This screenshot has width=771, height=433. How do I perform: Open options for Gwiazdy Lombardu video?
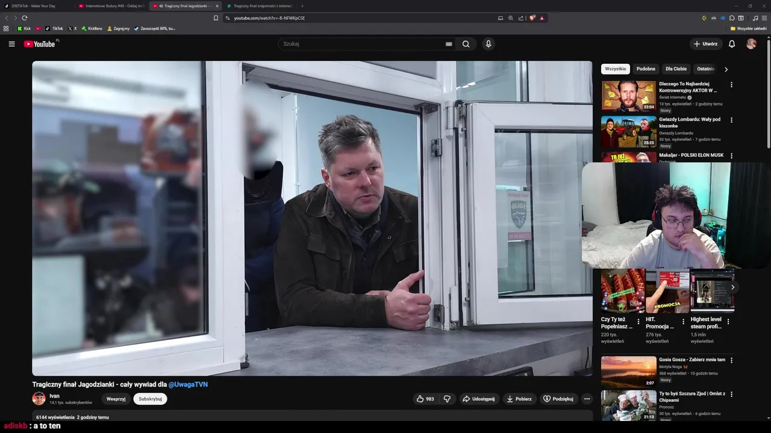(731, 120)
